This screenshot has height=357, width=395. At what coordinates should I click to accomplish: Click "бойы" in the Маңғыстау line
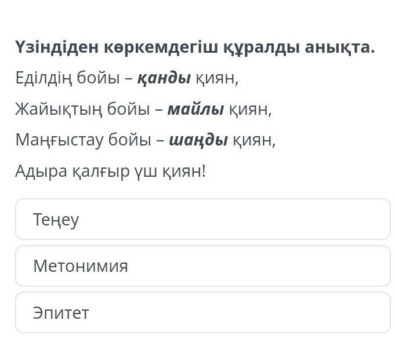pyautogui.click(x=132, y=140)
